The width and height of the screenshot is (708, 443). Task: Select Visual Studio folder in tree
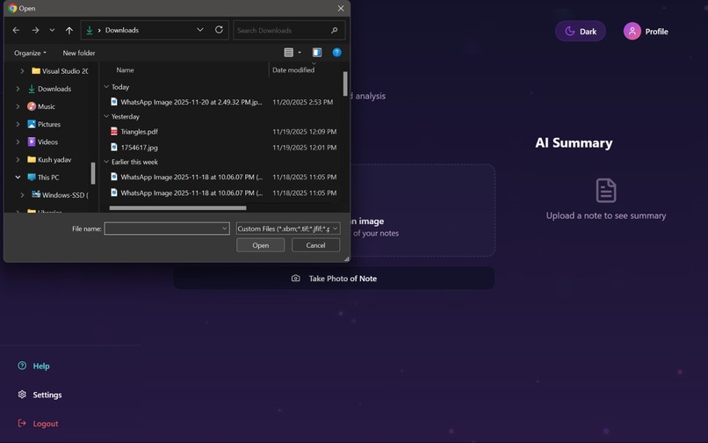tap(60, 71)
